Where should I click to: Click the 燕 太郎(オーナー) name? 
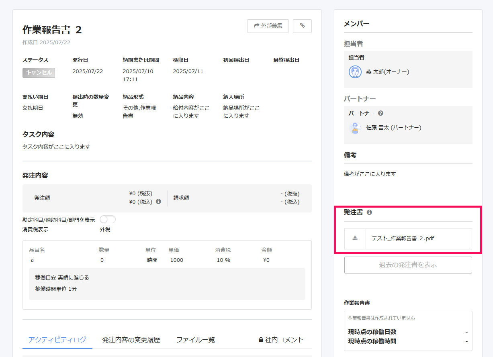tap(388, 72)
